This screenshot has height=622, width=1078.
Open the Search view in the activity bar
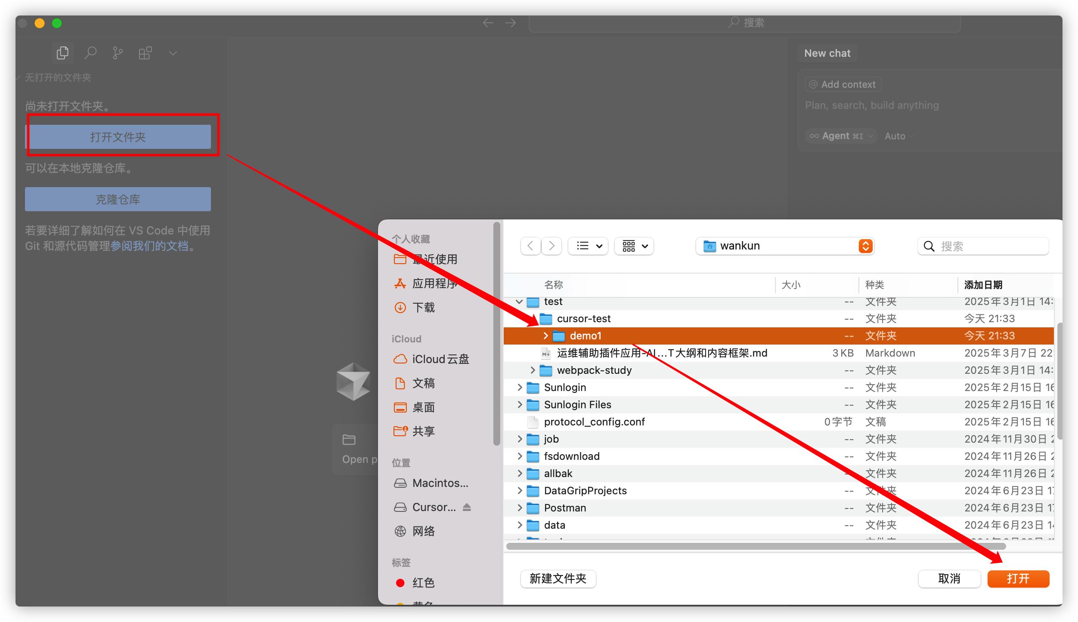(x=90, y=52)
